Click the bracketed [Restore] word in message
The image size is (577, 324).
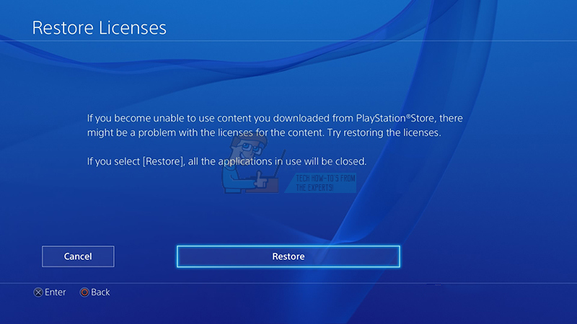pyautogui.click(x=163, y=161)
